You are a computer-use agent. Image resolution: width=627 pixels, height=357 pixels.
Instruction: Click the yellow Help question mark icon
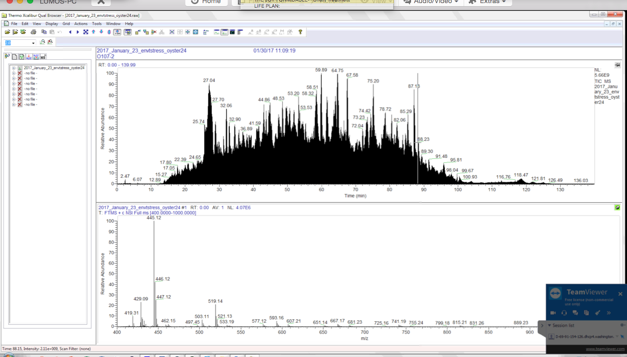point(300,32)
